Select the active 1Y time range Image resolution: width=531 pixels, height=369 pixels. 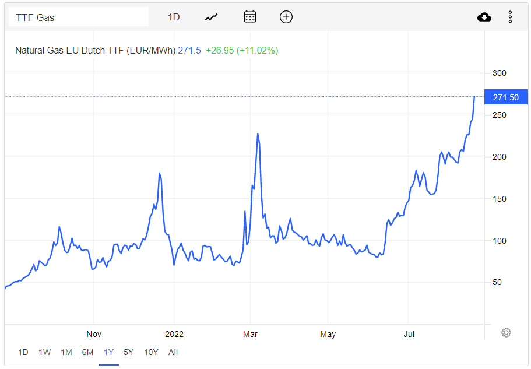click(108, 352)
